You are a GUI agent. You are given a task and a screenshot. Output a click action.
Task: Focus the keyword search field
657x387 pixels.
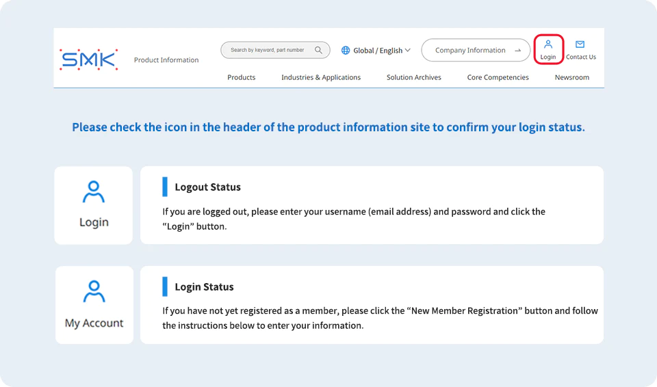click(275, 51)
